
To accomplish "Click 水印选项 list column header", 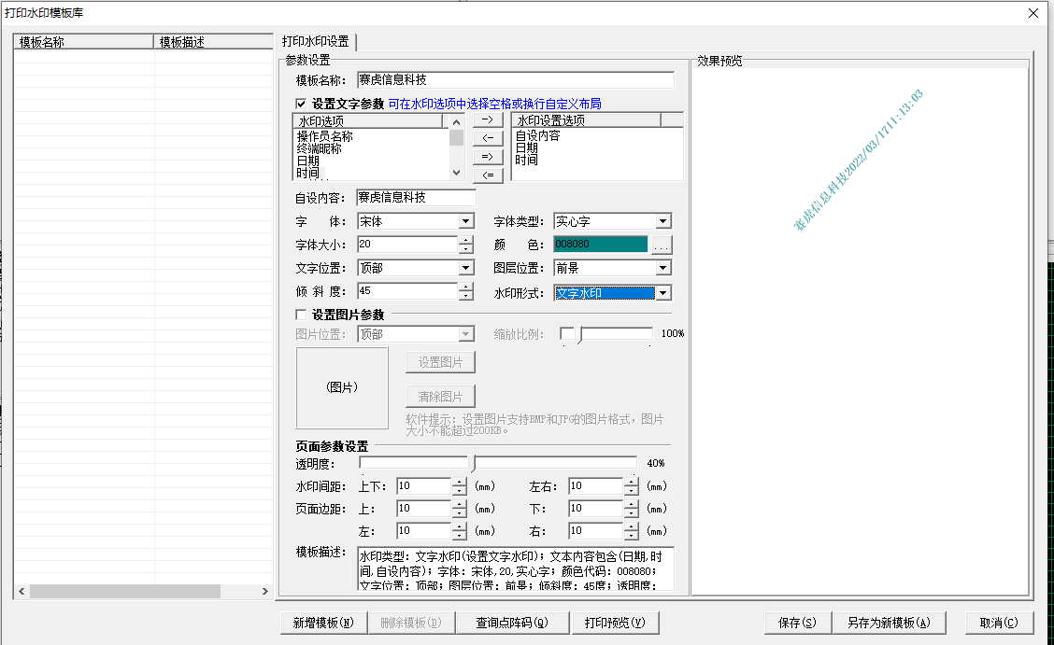I will click(368, 120).
